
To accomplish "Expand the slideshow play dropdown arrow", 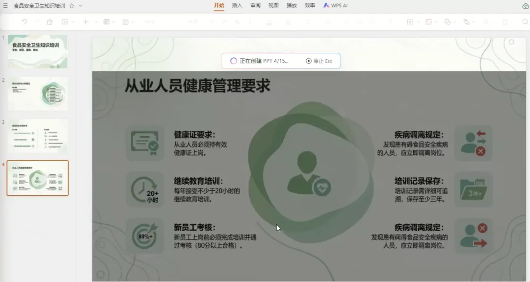I will pos(73,22).
